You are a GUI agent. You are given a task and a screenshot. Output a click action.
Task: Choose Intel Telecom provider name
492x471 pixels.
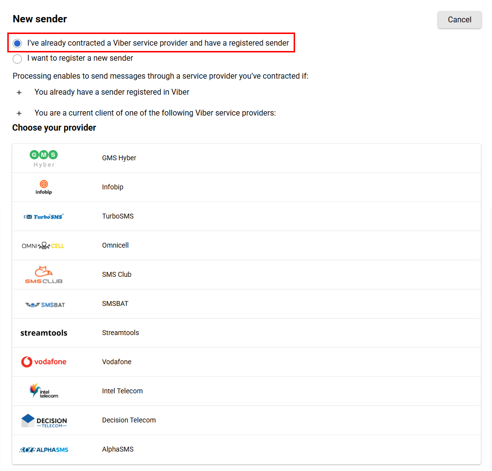tap(123, 391)
